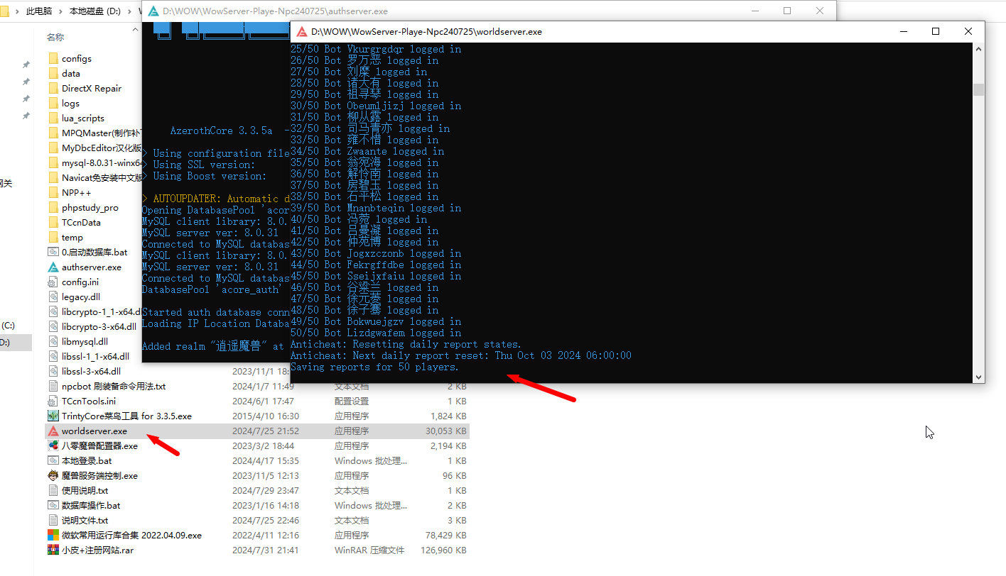Click the first pin icon in quick access
The width and height of the screenshot is (1006, 576).
[26, 64]
